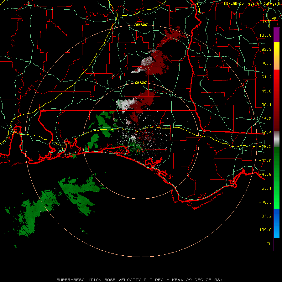Screen dimensions: 282x282
Task: Click the -47.6 velocity scale value
Action: 265,175
